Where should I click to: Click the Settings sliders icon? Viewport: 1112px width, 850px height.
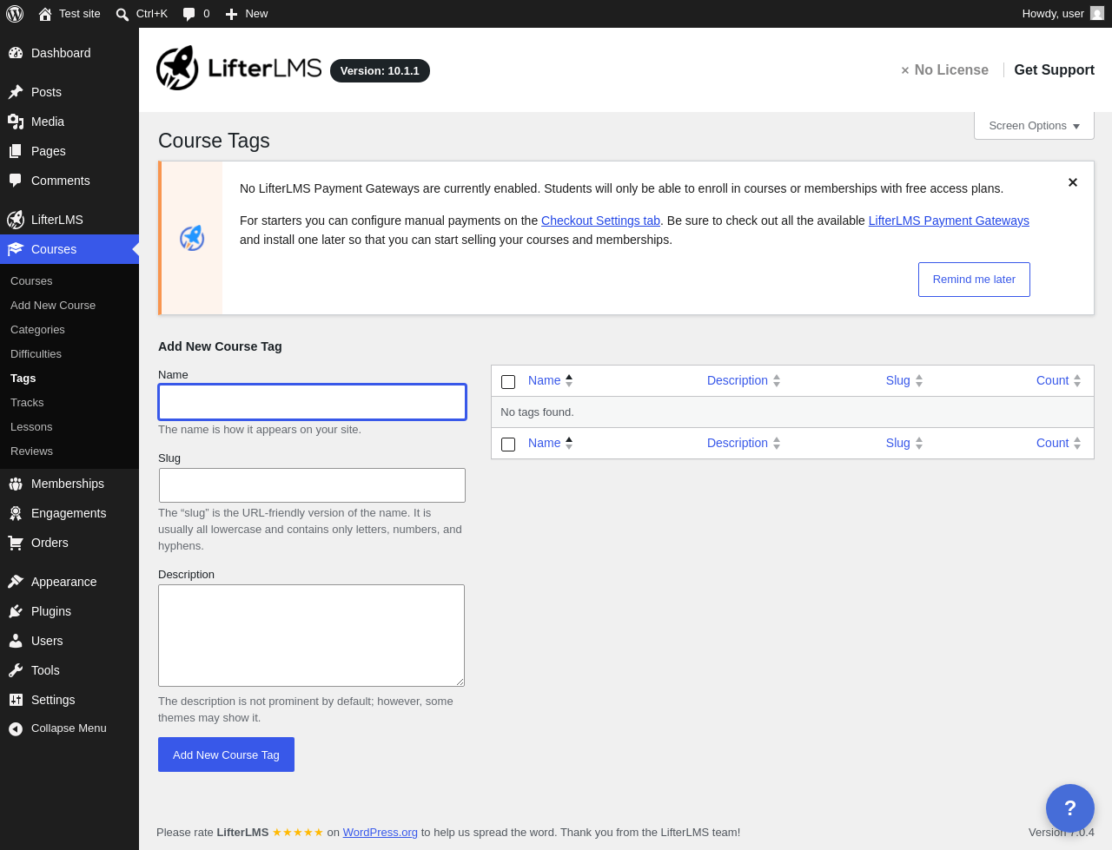[16, 700]
